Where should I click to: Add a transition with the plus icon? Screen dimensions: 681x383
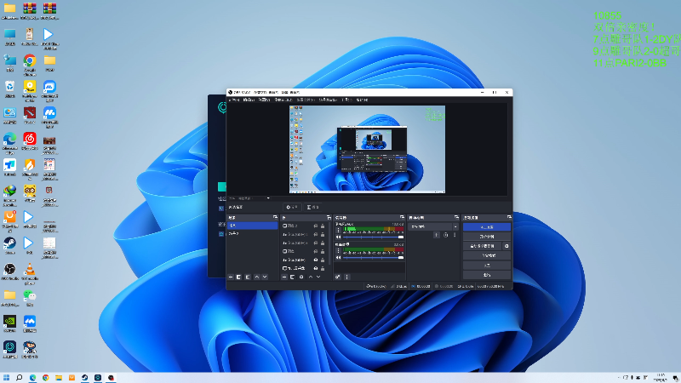(x=437, y=235)
